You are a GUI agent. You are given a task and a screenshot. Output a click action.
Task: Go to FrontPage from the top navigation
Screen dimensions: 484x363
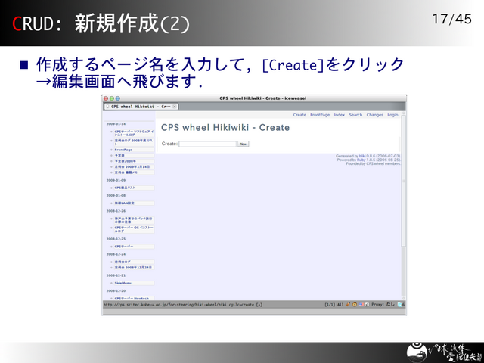320,115
